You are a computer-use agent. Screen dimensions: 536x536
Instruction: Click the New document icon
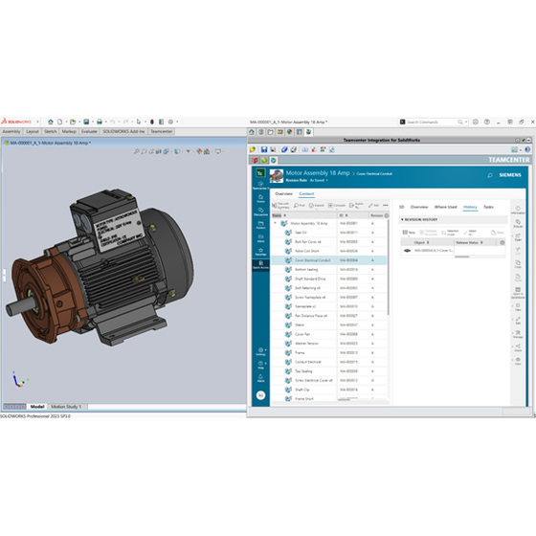pos(59,122)
